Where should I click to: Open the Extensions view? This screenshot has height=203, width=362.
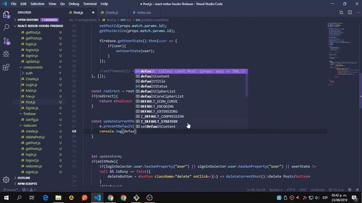tap(6, 67)
